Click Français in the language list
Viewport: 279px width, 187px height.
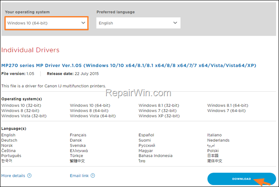[x=78, y=135]
